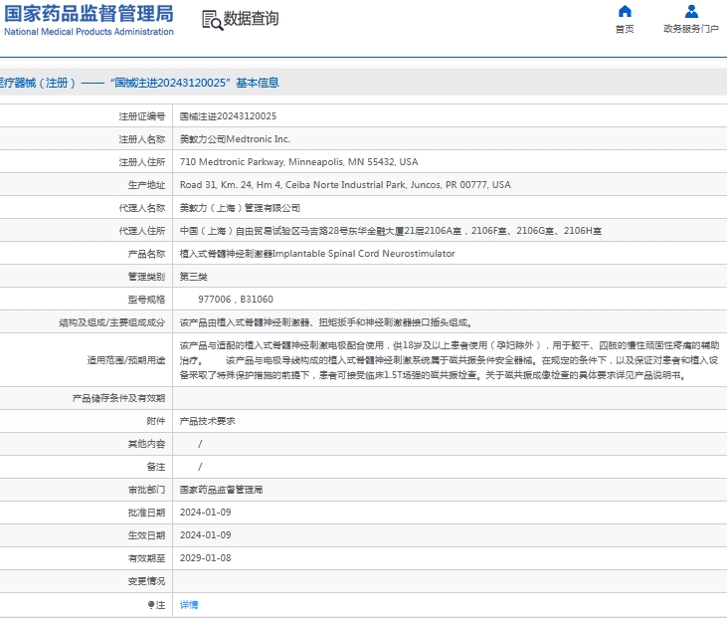
Task: Click the 数据查询 heading text
Action: tap(251, 19)
